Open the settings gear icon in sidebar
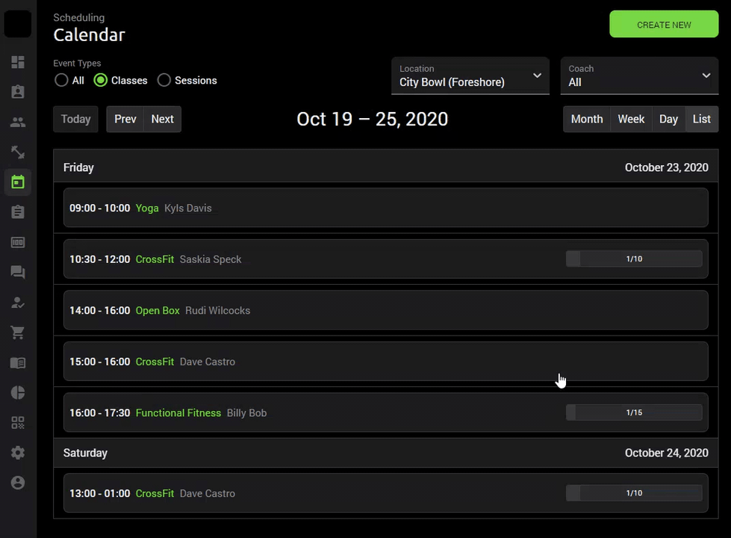The image size is (731, 538). [x=18, y=453]
